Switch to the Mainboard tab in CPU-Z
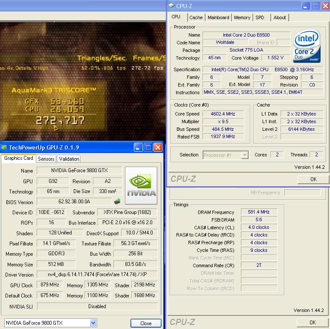Viewport: 330px width, 329px height. click(218, 17)
